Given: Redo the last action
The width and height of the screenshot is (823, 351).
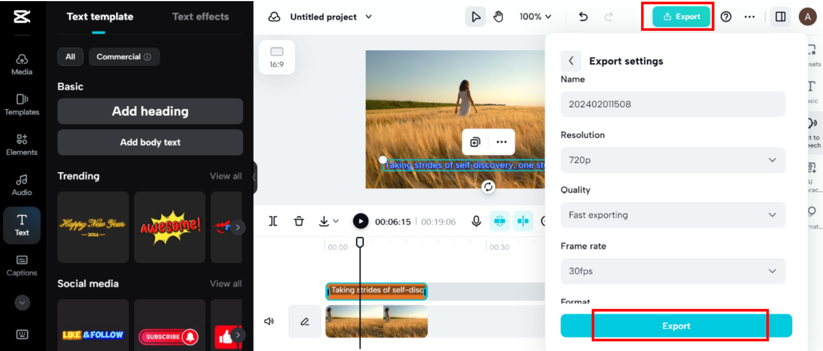Looking at the screenshot, I should click(609, 17).
